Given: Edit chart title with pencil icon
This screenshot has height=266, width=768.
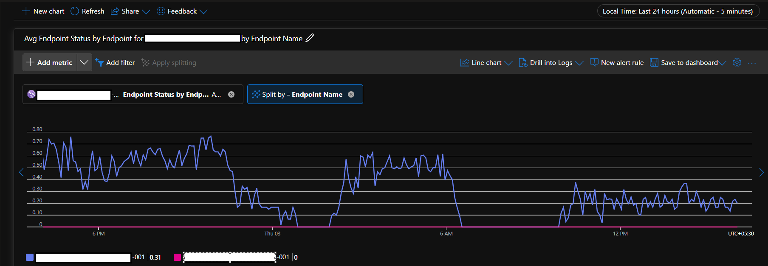Looking at the screenshot, I should tap(310, 38).
